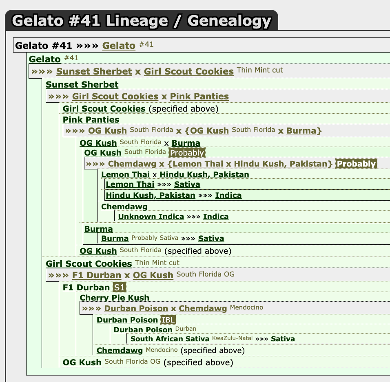Select the standalone Burma tree heading

[98, 229]
